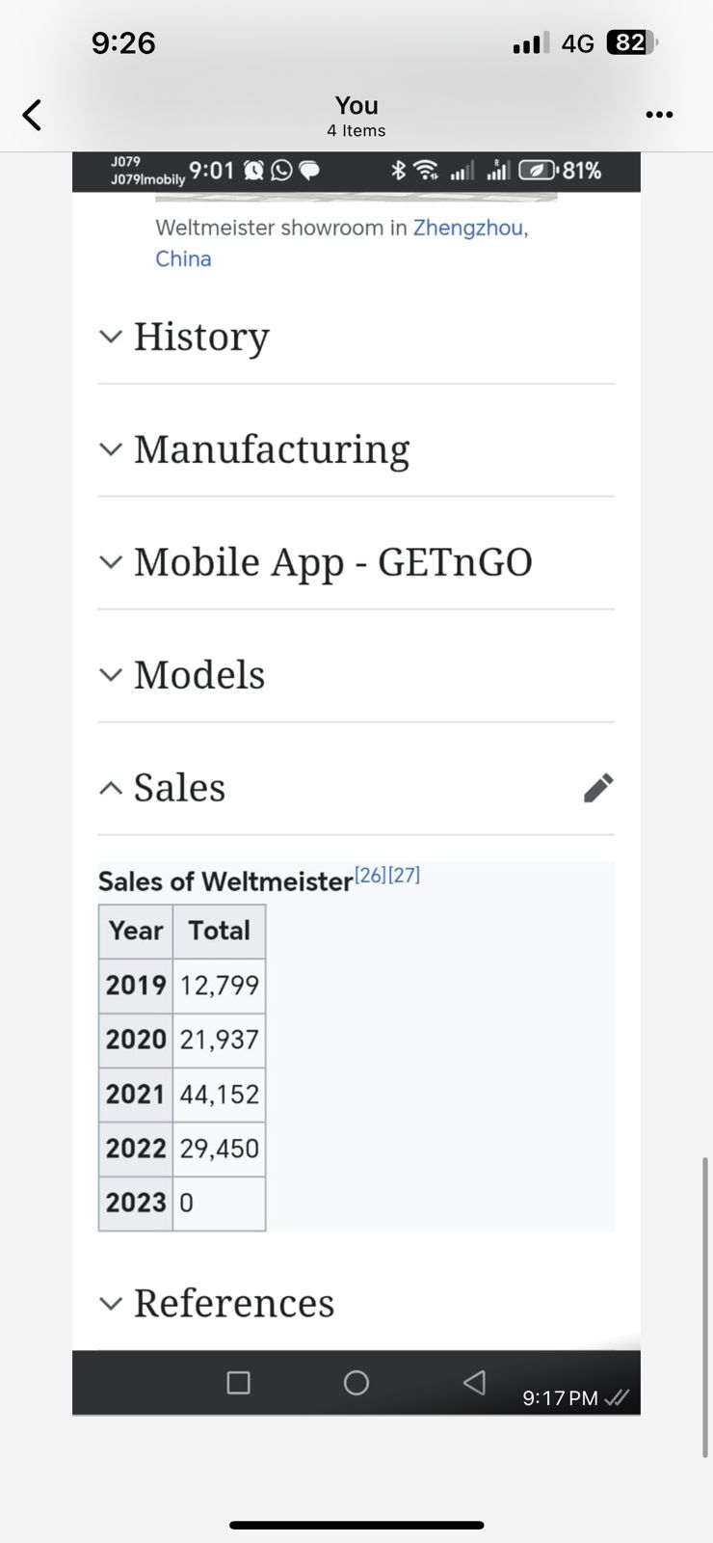713x1543 pixels.
Task: Tap the alarm clock status icon
Action: 253,171
